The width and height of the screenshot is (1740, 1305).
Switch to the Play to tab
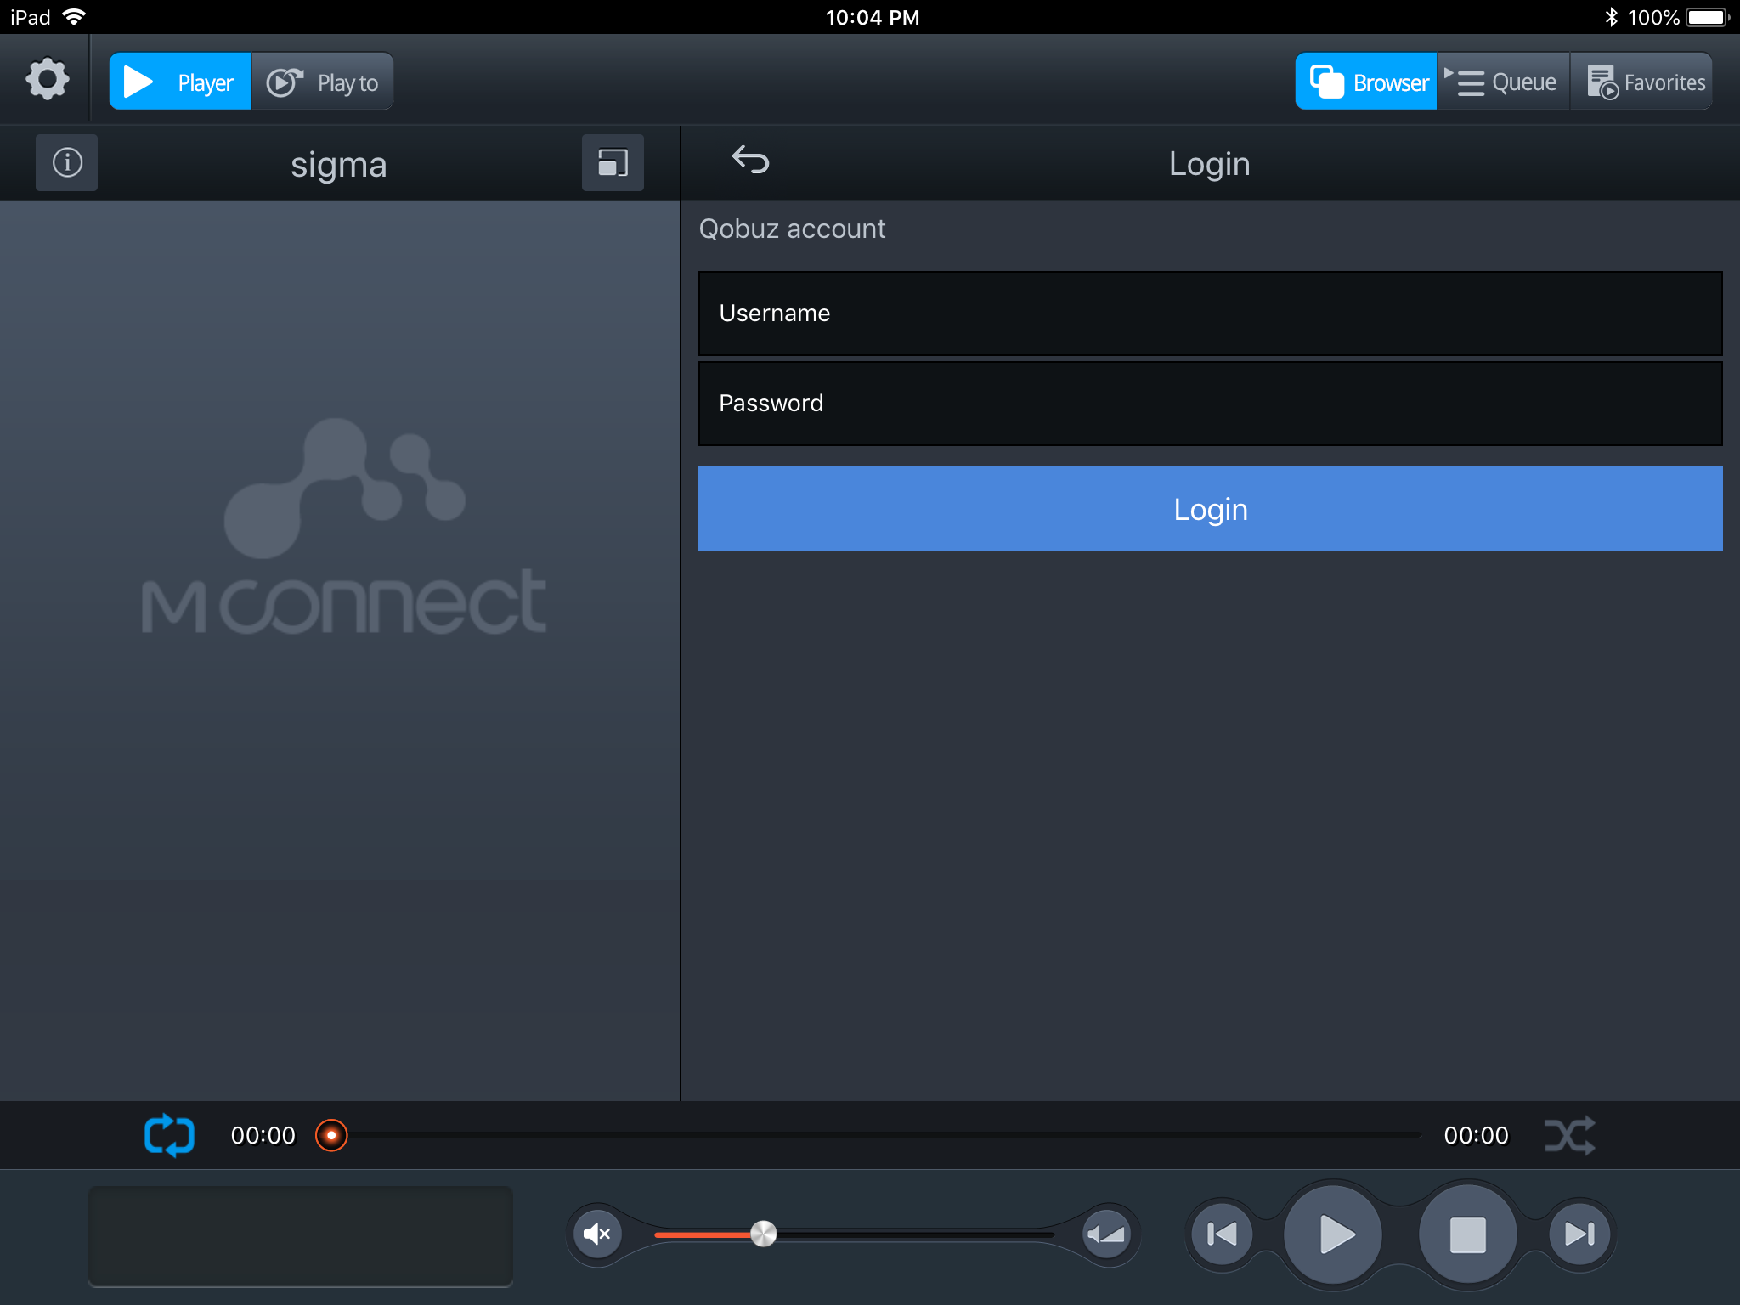[323, 82]
